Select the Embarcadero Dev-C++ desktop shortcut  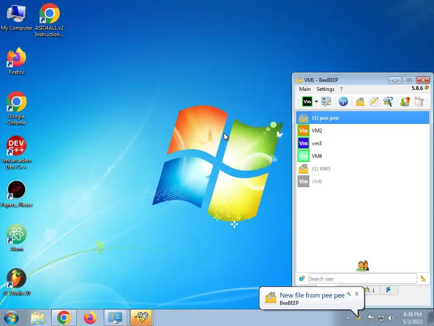point(17,152)
